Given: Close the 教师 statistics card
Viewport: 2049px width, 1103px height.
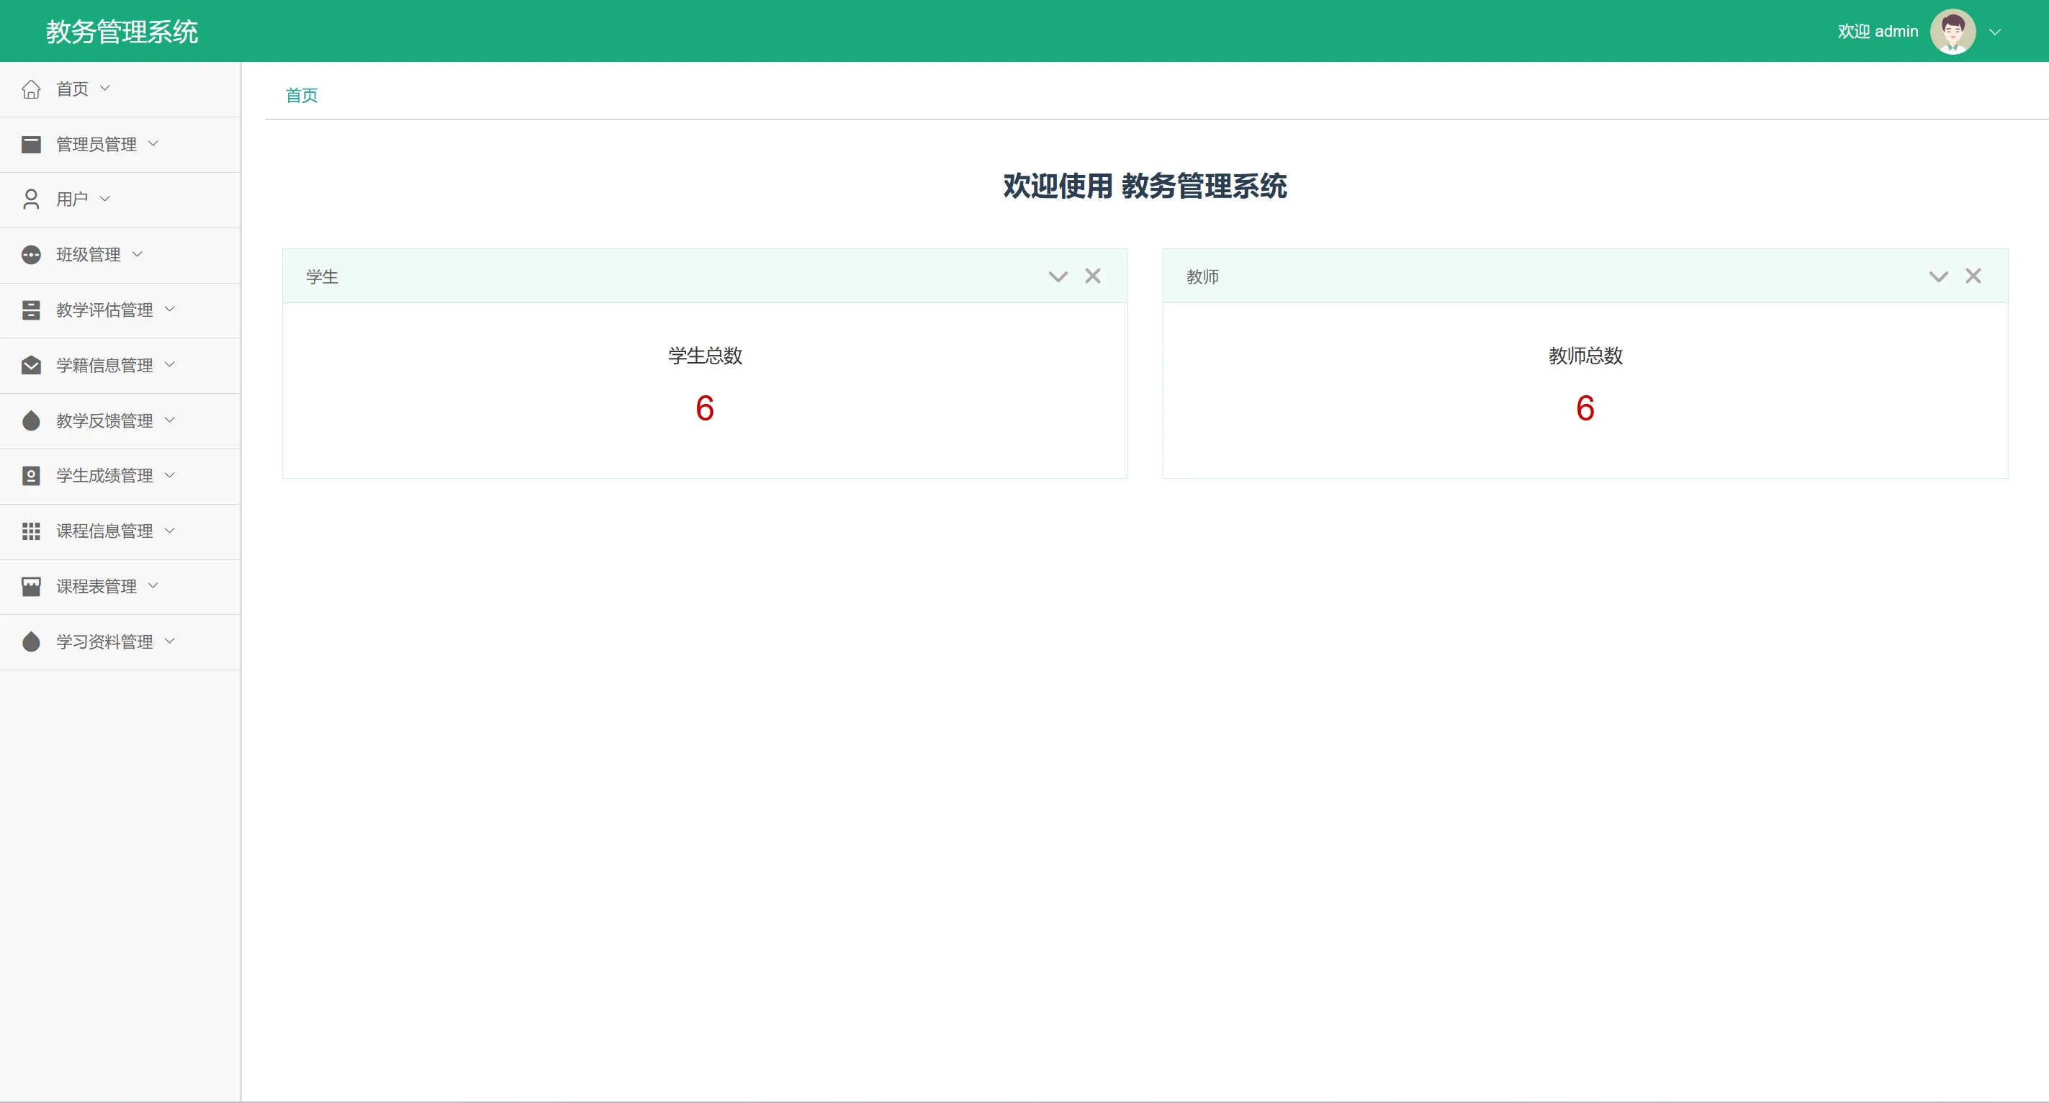Looking at the screenshot, I should (1973, 276).
